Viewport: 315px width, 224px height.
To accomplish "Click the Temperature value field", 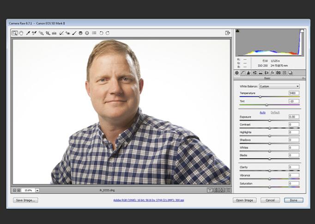I will [294, 93].
